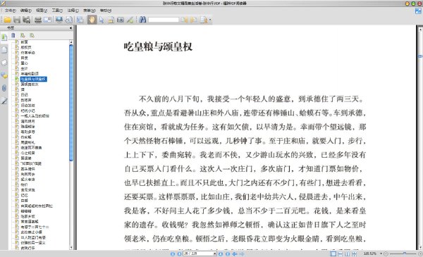This screenshot has width=423, height=257.
Task: Activate the Select Text tool
Action: click(111, 20)
